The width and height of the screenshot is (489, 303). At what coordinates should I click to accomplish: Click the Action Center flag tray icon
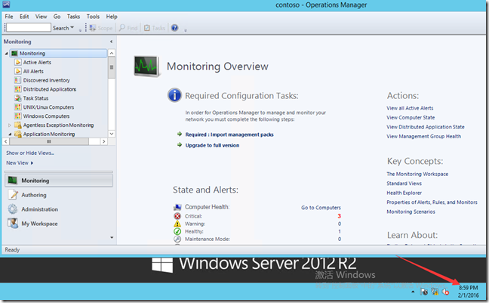[x=424, y=292]
